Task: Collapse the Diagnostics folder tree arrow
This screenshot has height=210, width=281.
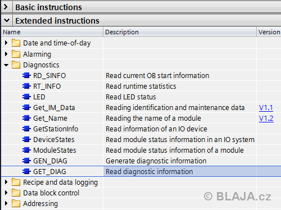Action: [6, 65]
